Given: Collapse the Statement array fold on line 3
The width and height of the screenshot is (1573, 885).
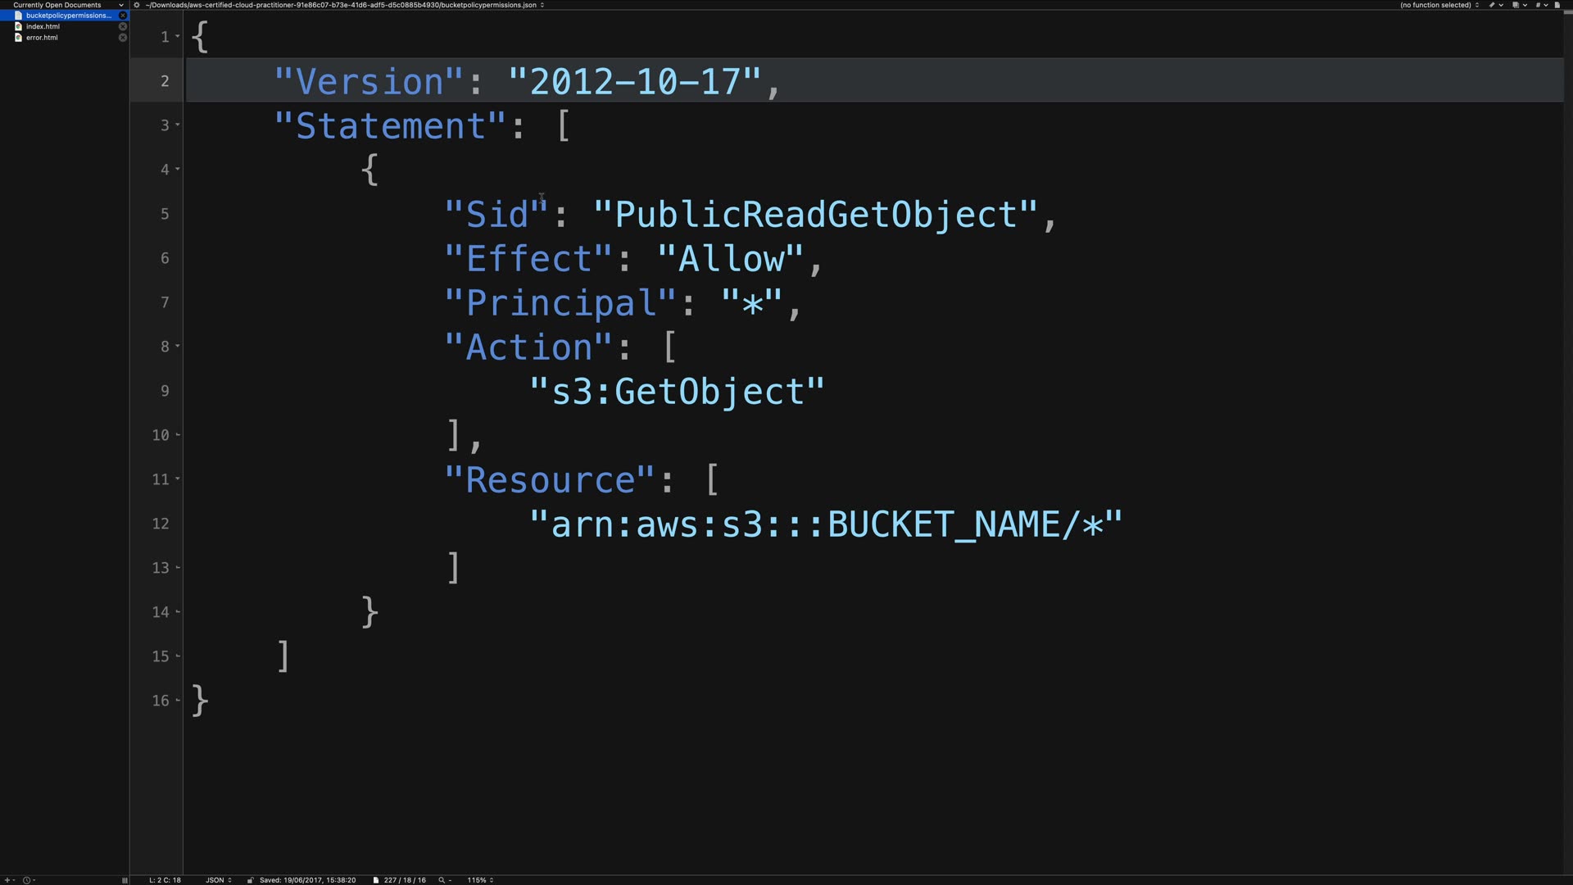Looking at the screenshot, I should point(178,125).
